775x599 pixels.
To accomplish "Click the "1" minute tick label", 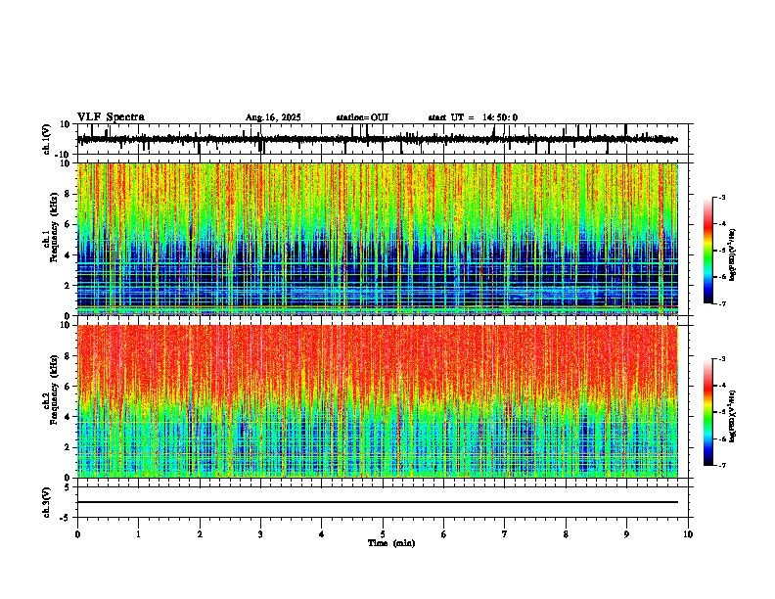I will pyautogui.click(x=138, y=534).
